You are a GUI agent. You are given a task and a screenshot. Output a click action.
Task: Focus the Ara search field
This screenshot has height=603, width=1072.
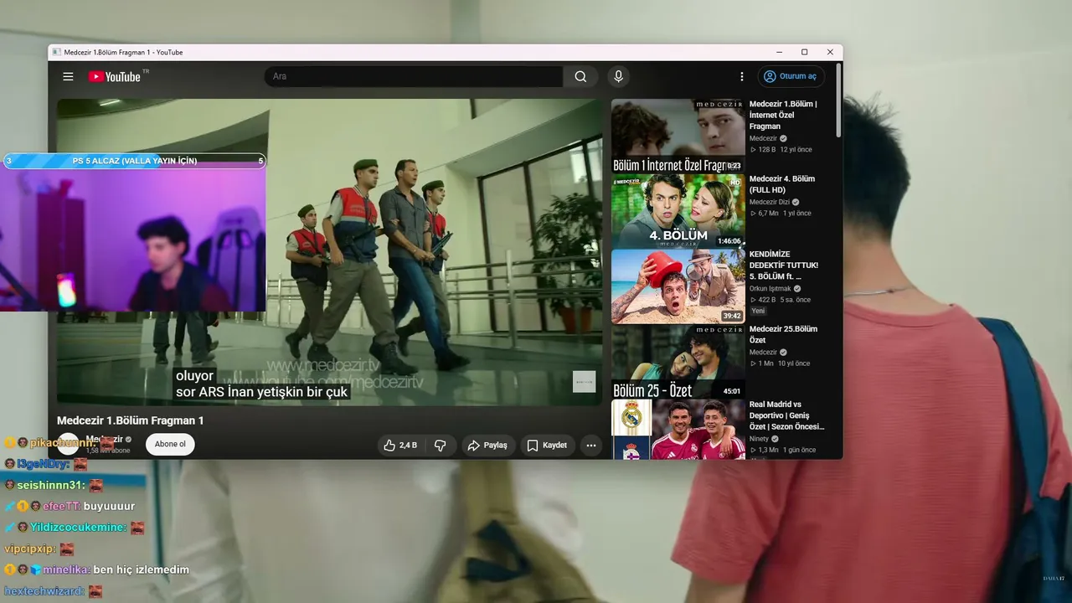(x=414, y=76)
